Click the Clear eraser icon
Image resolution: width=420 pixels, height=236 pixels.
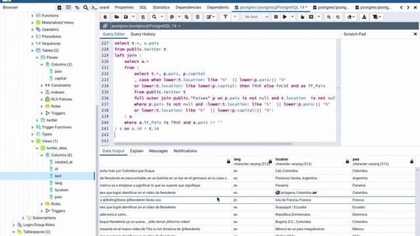point(349,17)
